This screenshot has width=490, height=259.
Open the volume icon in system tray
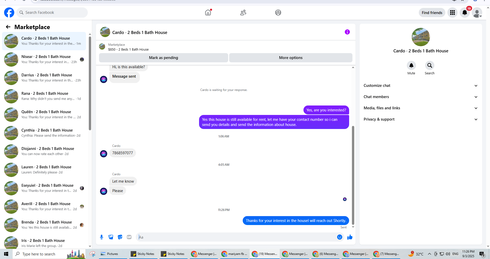coord(448,254)
